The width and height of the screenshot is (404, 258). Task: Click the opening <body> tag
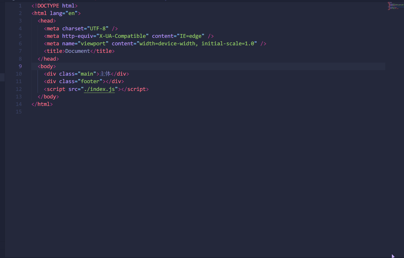47,66
